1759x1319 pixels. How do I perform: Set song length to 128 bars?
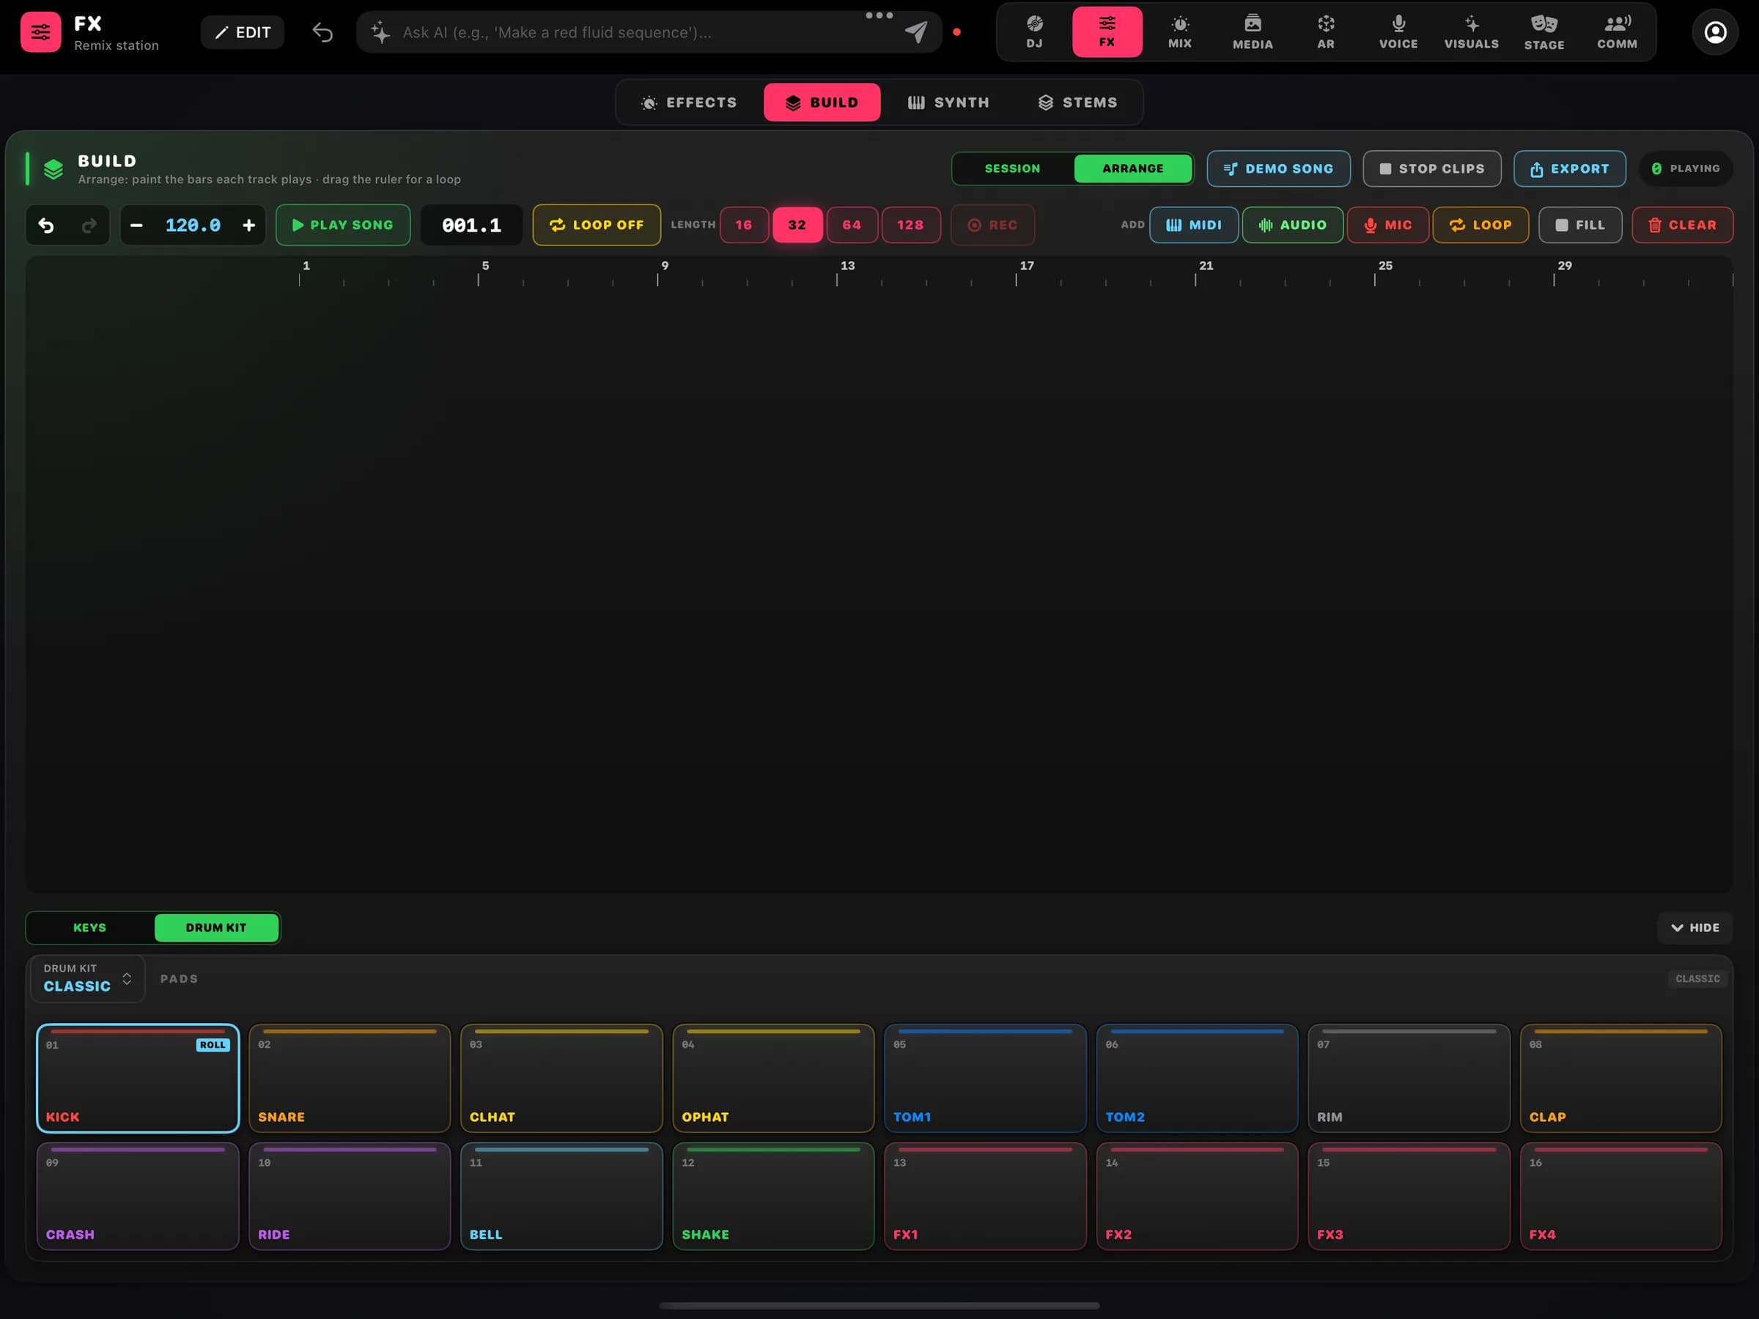910,225
